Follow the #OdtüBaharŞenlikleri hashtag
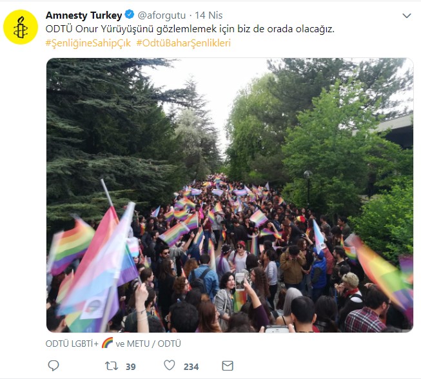The image size is (421, 379). tap(184, 43)
